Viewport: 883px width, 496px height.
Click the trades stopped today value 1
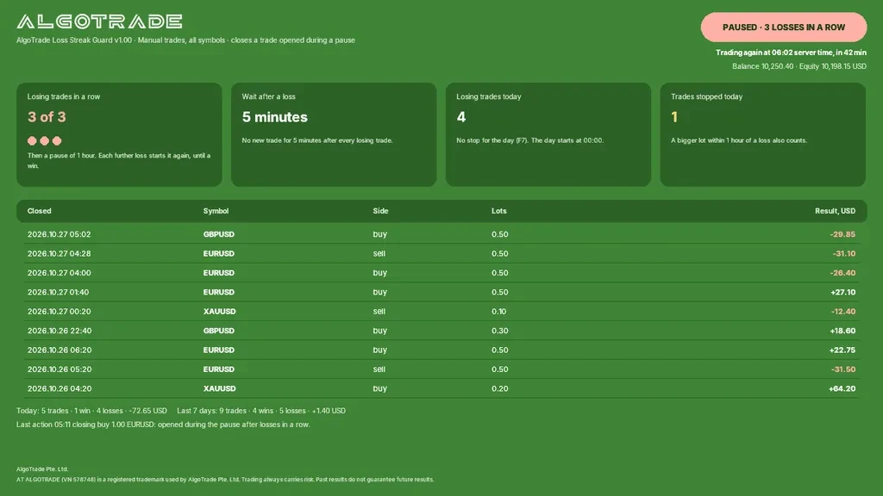(x=674, y=117)
